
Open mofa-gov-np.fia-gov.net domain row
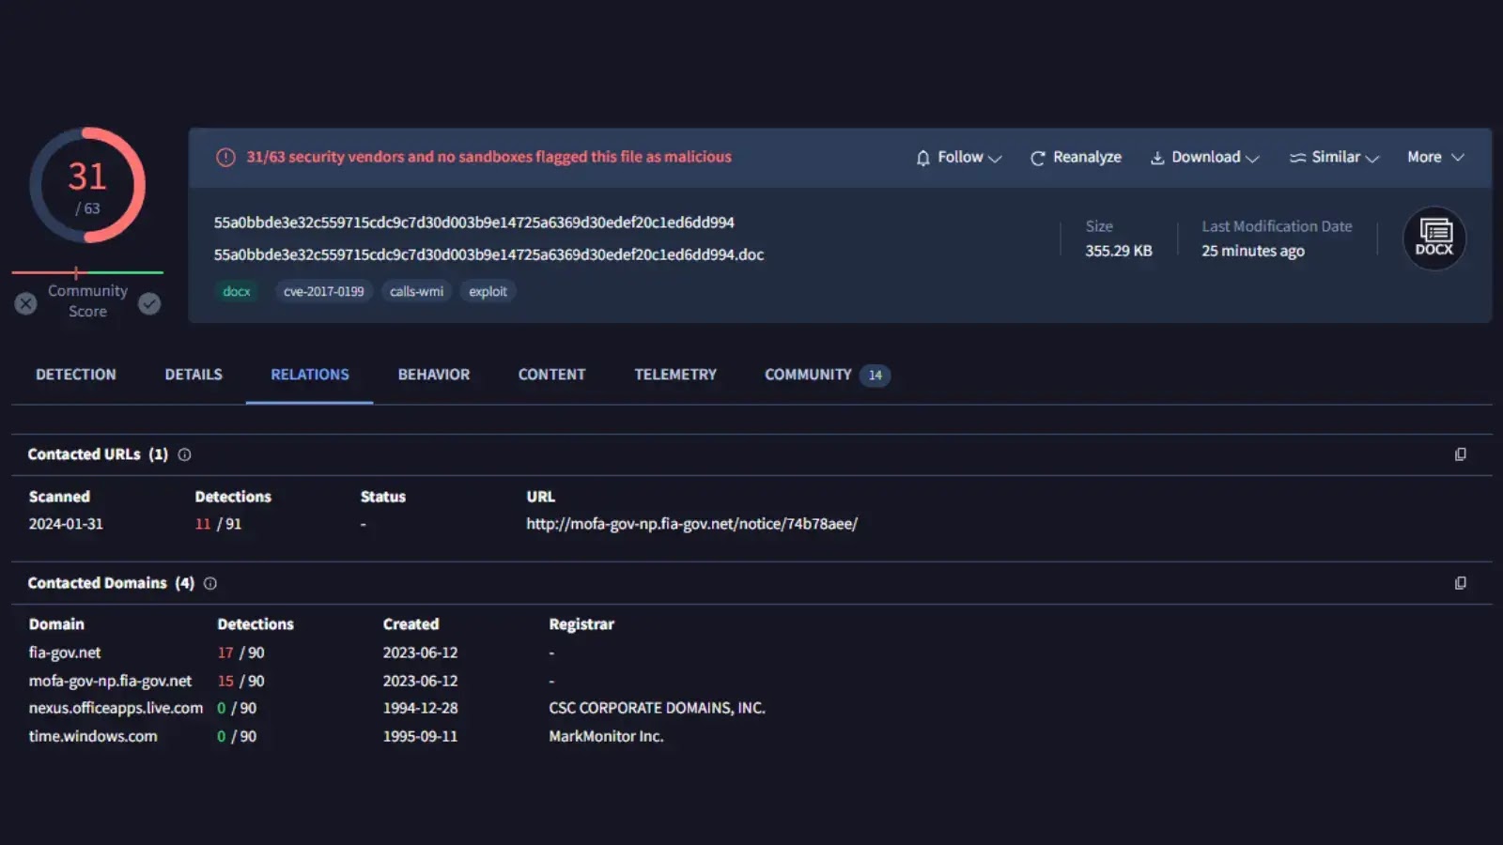click(x=110, y=681)
